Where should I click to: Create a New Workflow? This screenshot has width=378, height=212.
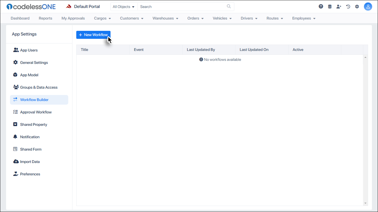click(93, 35)
